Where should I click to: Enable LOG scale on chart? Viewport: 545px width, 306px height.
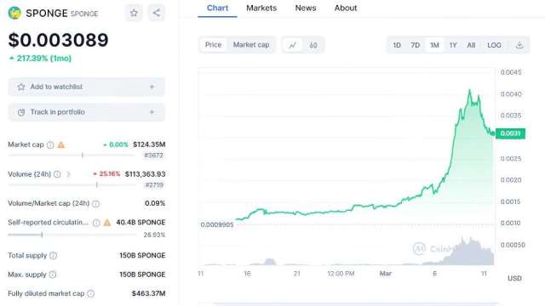(x=494, y=45)
